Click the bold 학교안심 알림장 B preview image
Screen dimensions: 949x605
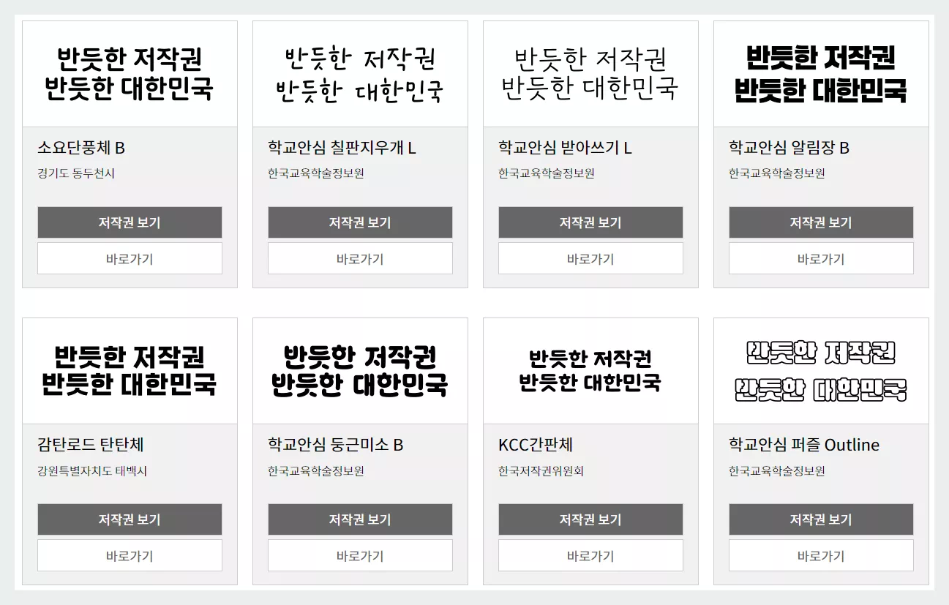pyautogui.click(x=819, y=73)
